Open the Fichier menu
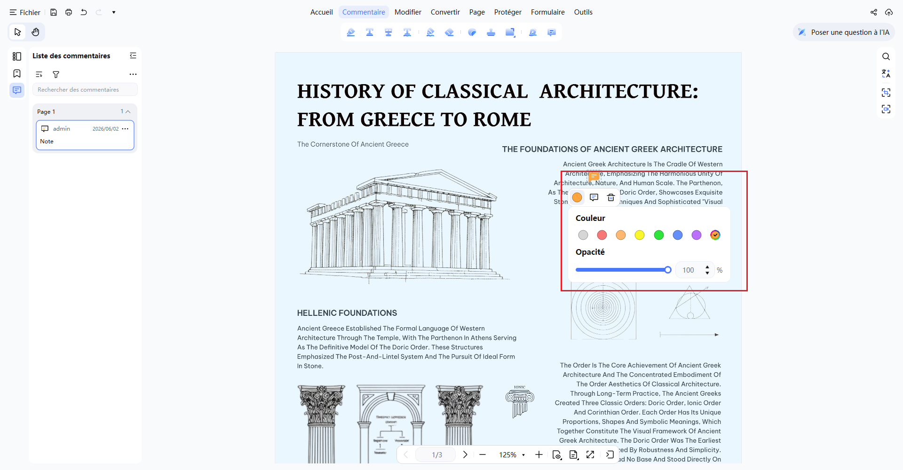Viewport: 903px width, 470px height. coord(25,12)
